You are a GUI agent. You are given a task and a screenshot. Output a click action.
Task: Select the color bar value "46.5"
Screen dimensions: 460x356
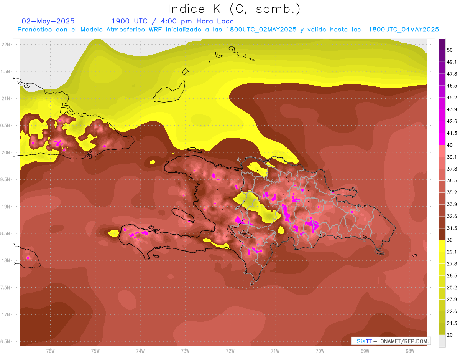click(x=452, y=86)
